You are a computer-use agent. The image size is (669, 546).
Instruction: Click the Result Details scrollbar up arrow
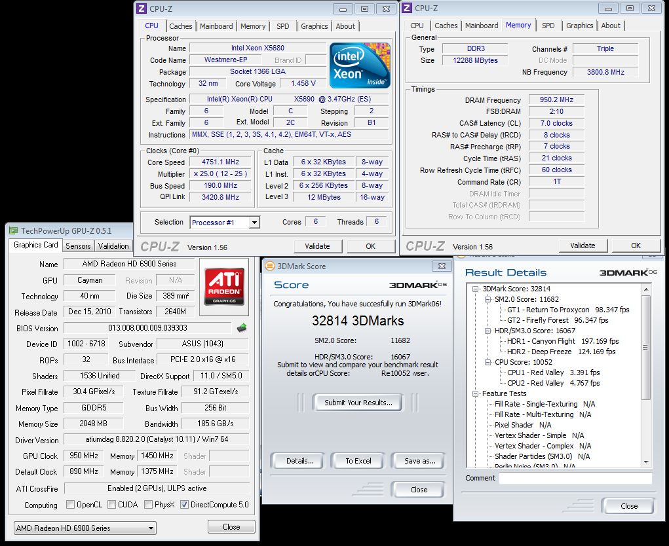point(646,289)
